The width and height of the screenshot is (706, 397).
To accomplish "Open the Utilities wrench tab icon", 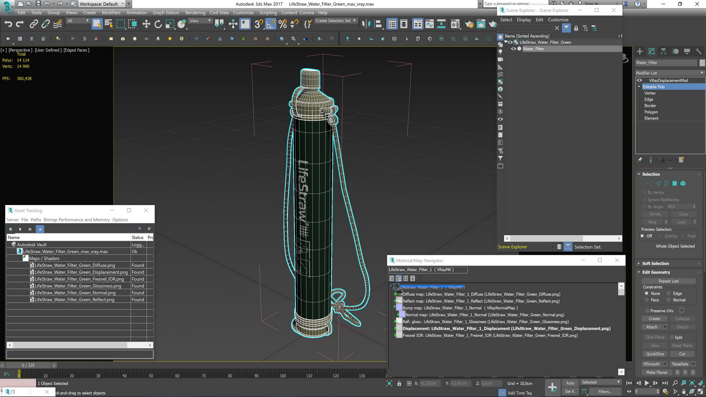I will click(x=699, y=51).
